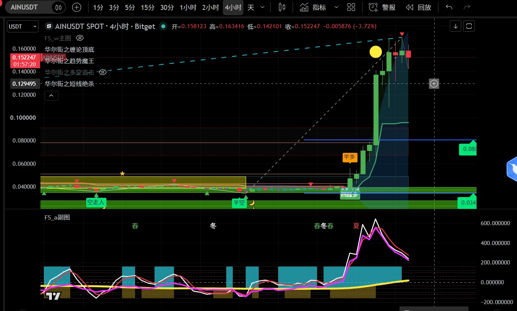Image resolution: width=517 pixels, height=311 pixels.
Task: Switch to the 30分 interval
Action: point(167,7)
